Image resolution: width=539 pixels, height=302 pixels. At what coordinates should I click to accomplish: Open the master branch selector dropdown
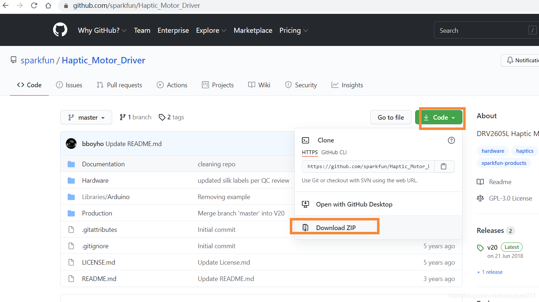click(86, 117)
